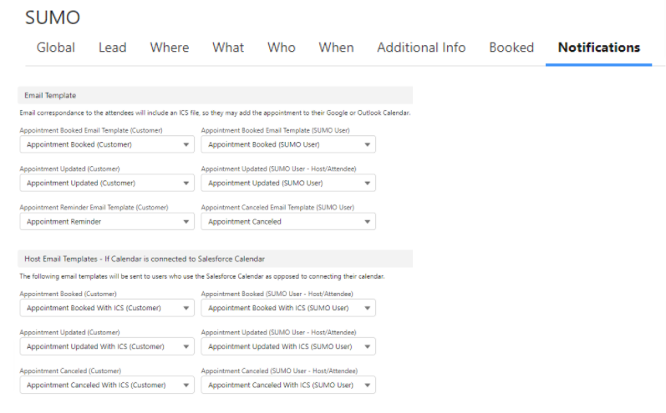
Task: Open the Additional Info tab
Action: pos(421,48)
